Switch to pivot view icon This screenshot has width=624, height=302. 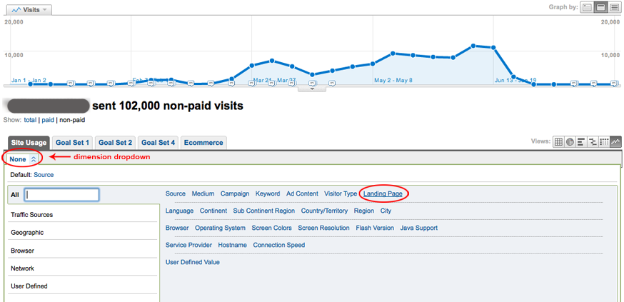coord(604,141)
